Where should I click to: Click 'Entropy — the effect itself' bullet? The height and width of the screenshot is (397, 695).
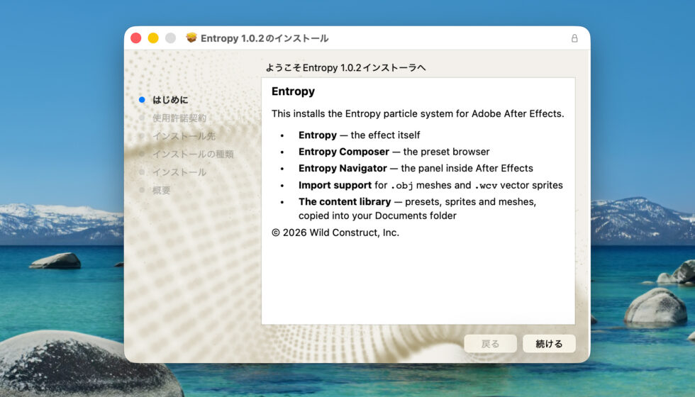(x=359, y=135)
